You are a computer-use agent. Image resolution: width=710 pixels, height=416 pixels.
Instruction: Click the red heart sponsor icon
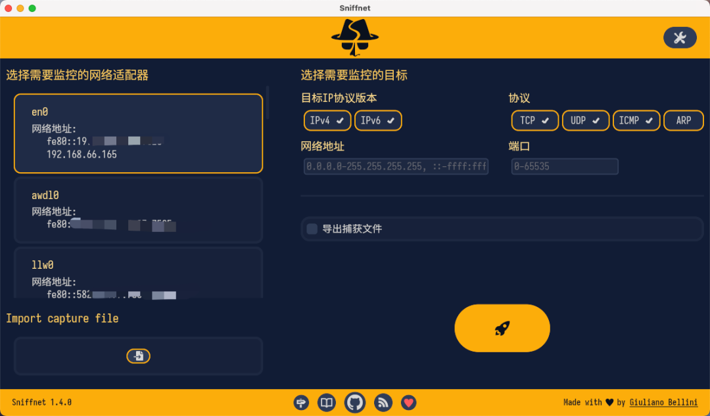pos(408,402)
